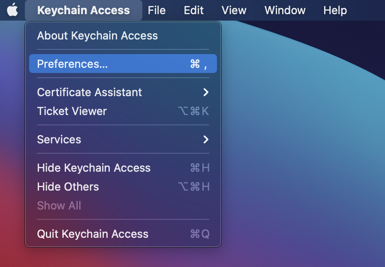This screenshot has height=267, width=385.
Task: Choose Hide Others
Action: 68,187
